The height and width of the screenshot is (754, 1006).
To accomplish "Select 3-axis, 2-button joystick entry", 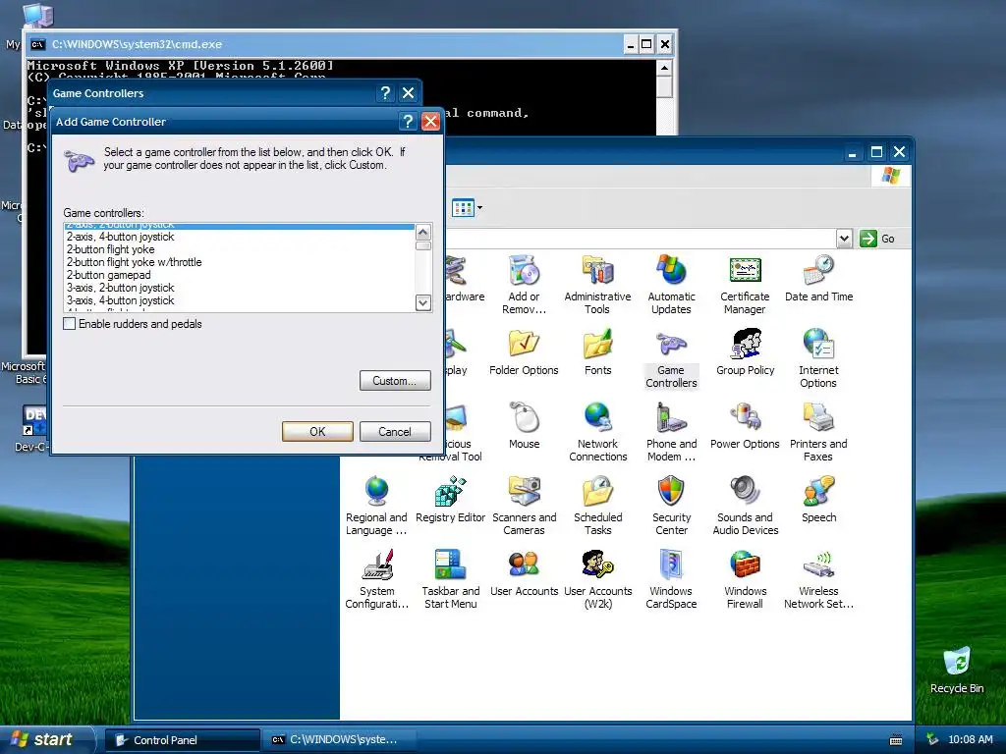I will 240,288.
